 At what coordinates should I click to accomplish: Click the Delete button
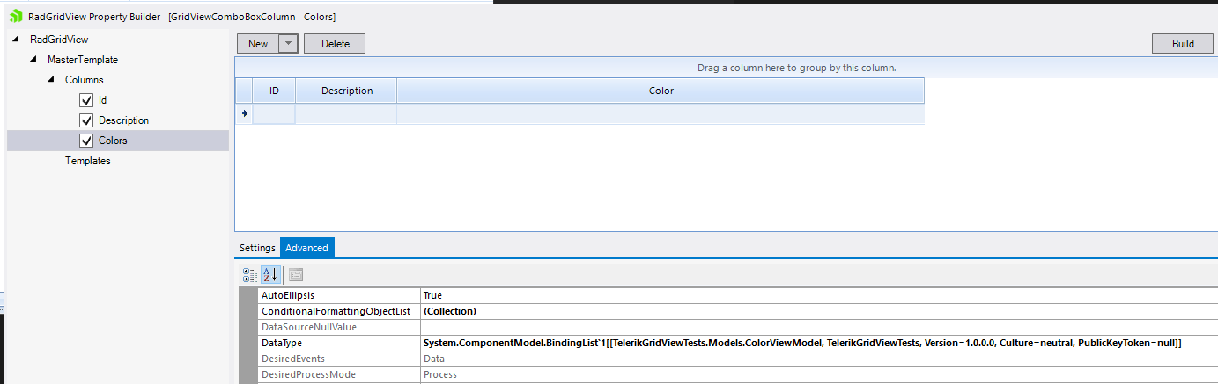click(x=335, y=44)
